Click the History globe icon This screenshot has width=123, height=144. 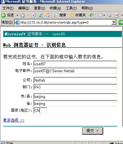[92, 15]
